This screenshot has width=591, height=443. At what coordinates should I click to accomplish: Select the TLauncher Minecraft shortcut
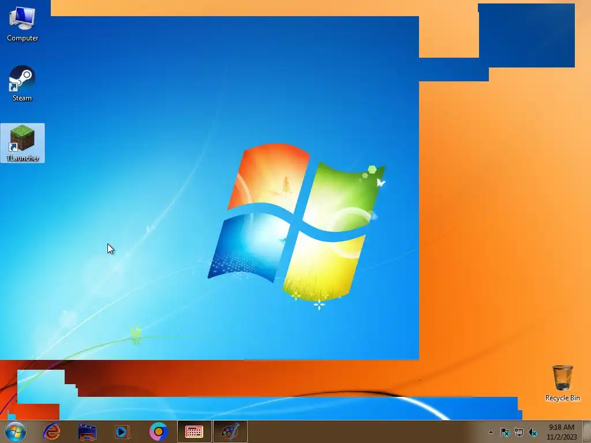[23, 143]
